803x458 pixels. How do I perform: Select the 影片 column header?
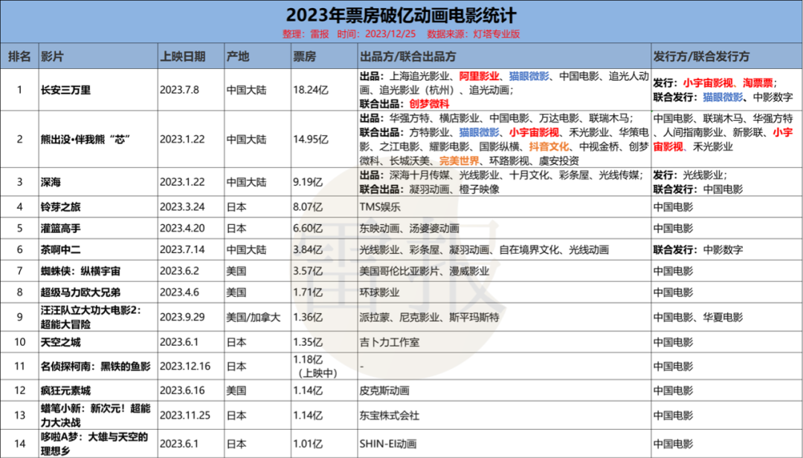click(52, 57)
